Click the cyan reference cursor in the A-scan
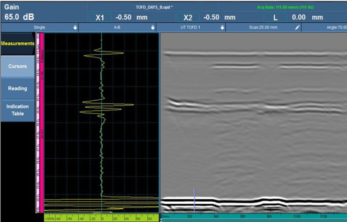347x222 pixels. pos(101,123)
